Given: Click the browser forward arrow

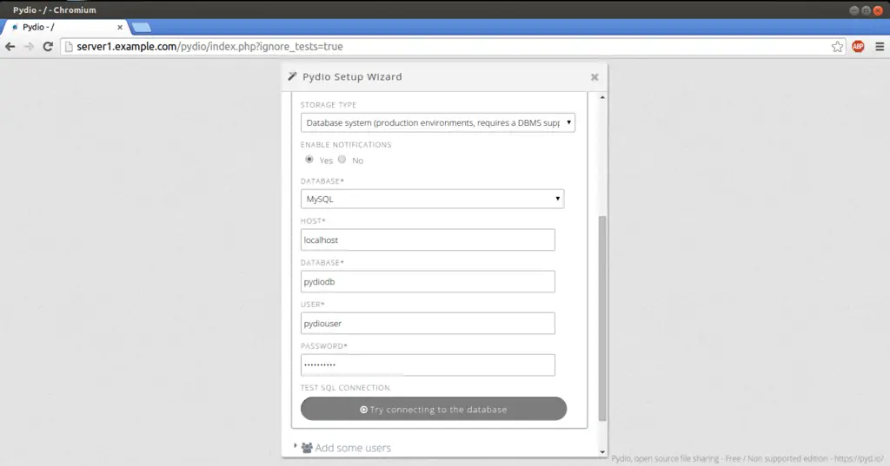Looking at the screenshot, I should tap(29, 47).
